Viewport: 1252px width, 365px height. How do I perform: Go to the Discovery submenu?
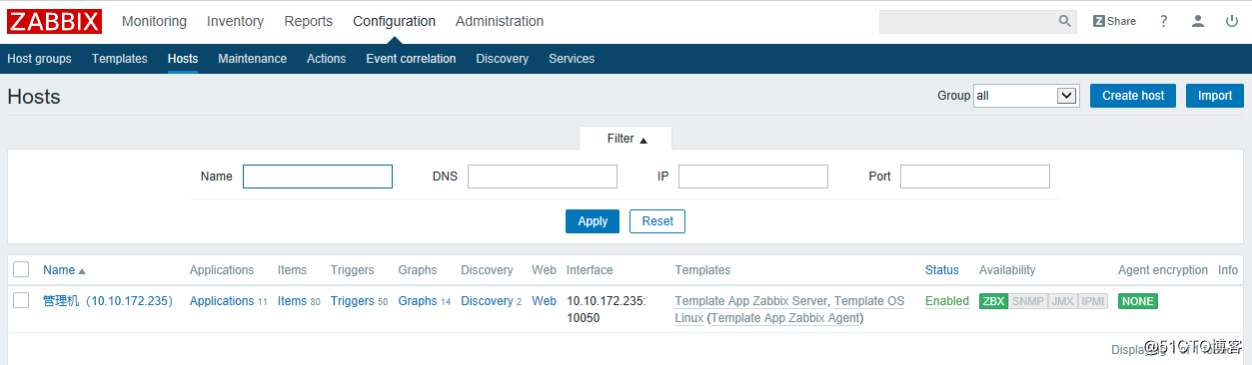click(502, 59)
